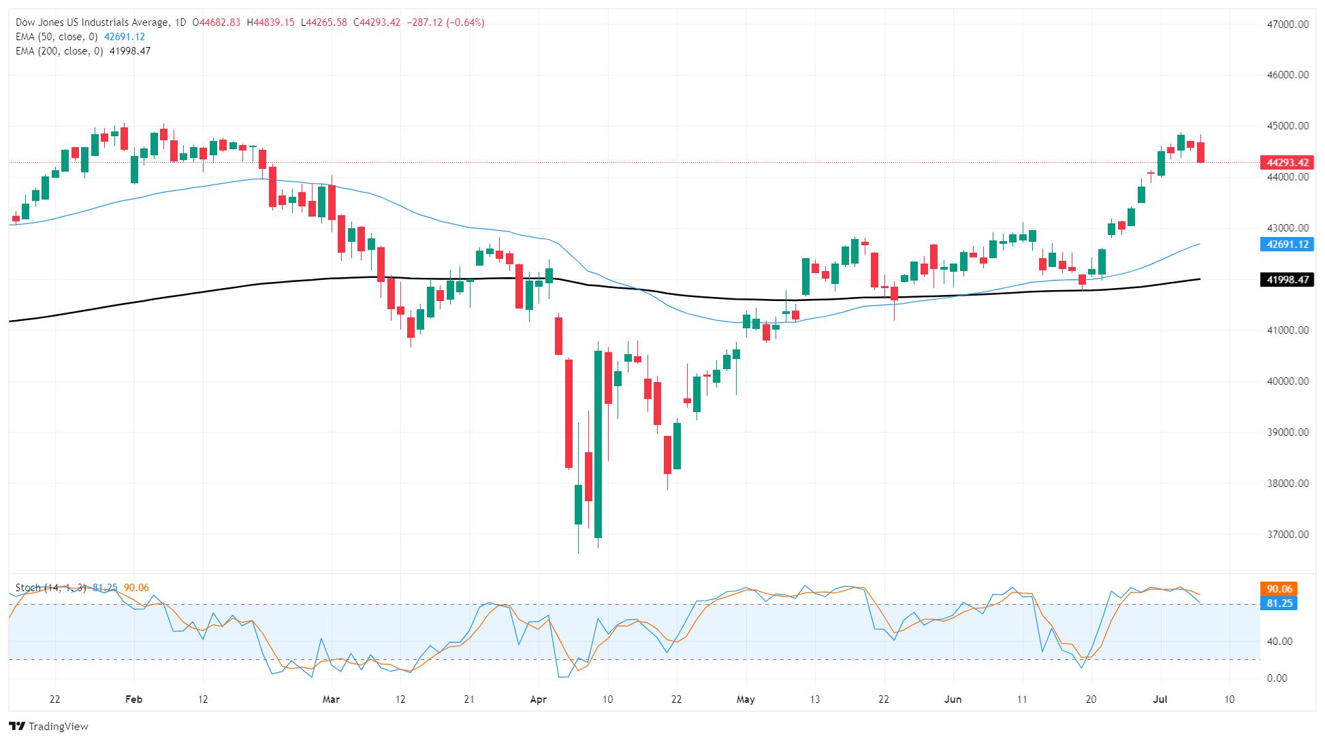Select the Stoch (14, 1, 3) indicator label
The image size is (1325, 741).
(x=51, y=588)
